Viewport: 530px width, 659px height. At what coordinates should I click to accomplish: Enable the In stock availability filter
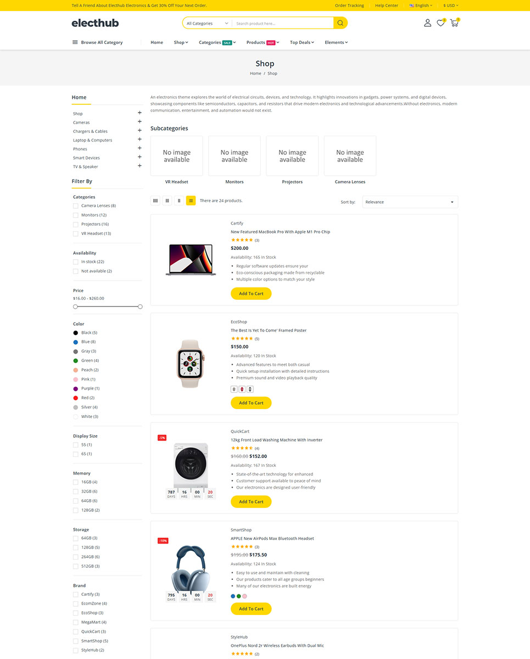pos(75,262)
